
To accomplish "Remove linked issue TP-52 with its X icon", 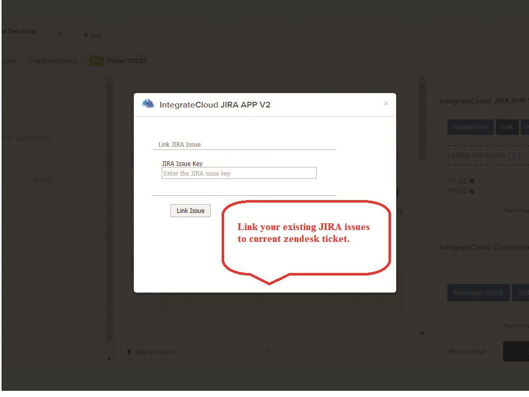I will pos(472,181).
